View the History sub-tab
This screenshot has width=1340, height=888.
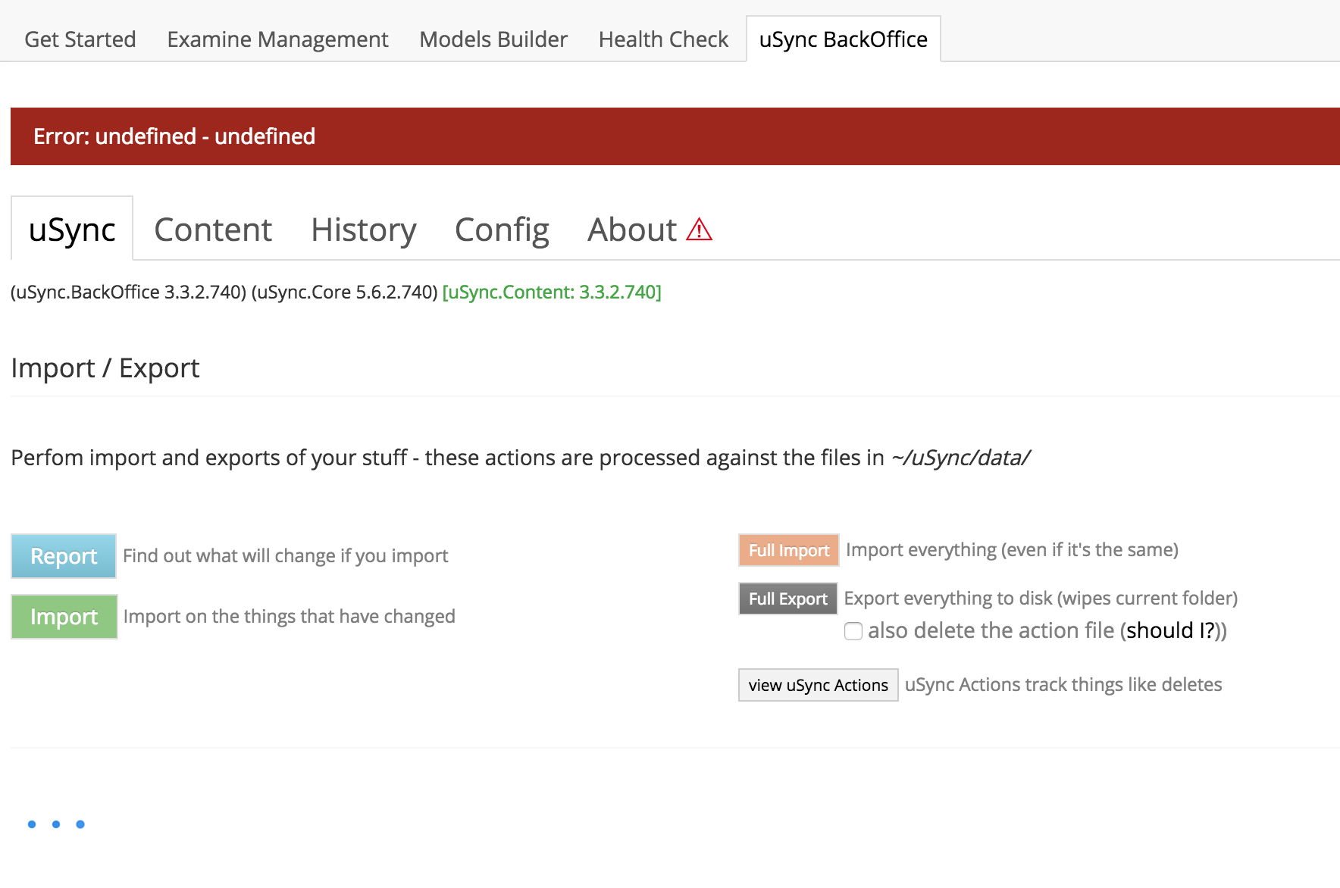364,230
